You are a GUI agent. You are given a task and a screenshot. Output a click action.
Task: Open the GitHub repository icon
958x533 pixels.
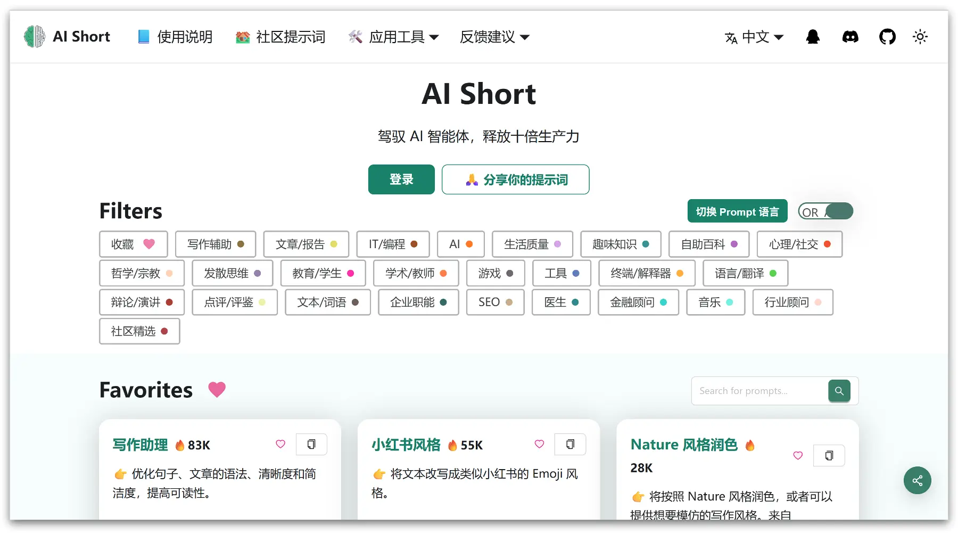click(x=887, y=37)
